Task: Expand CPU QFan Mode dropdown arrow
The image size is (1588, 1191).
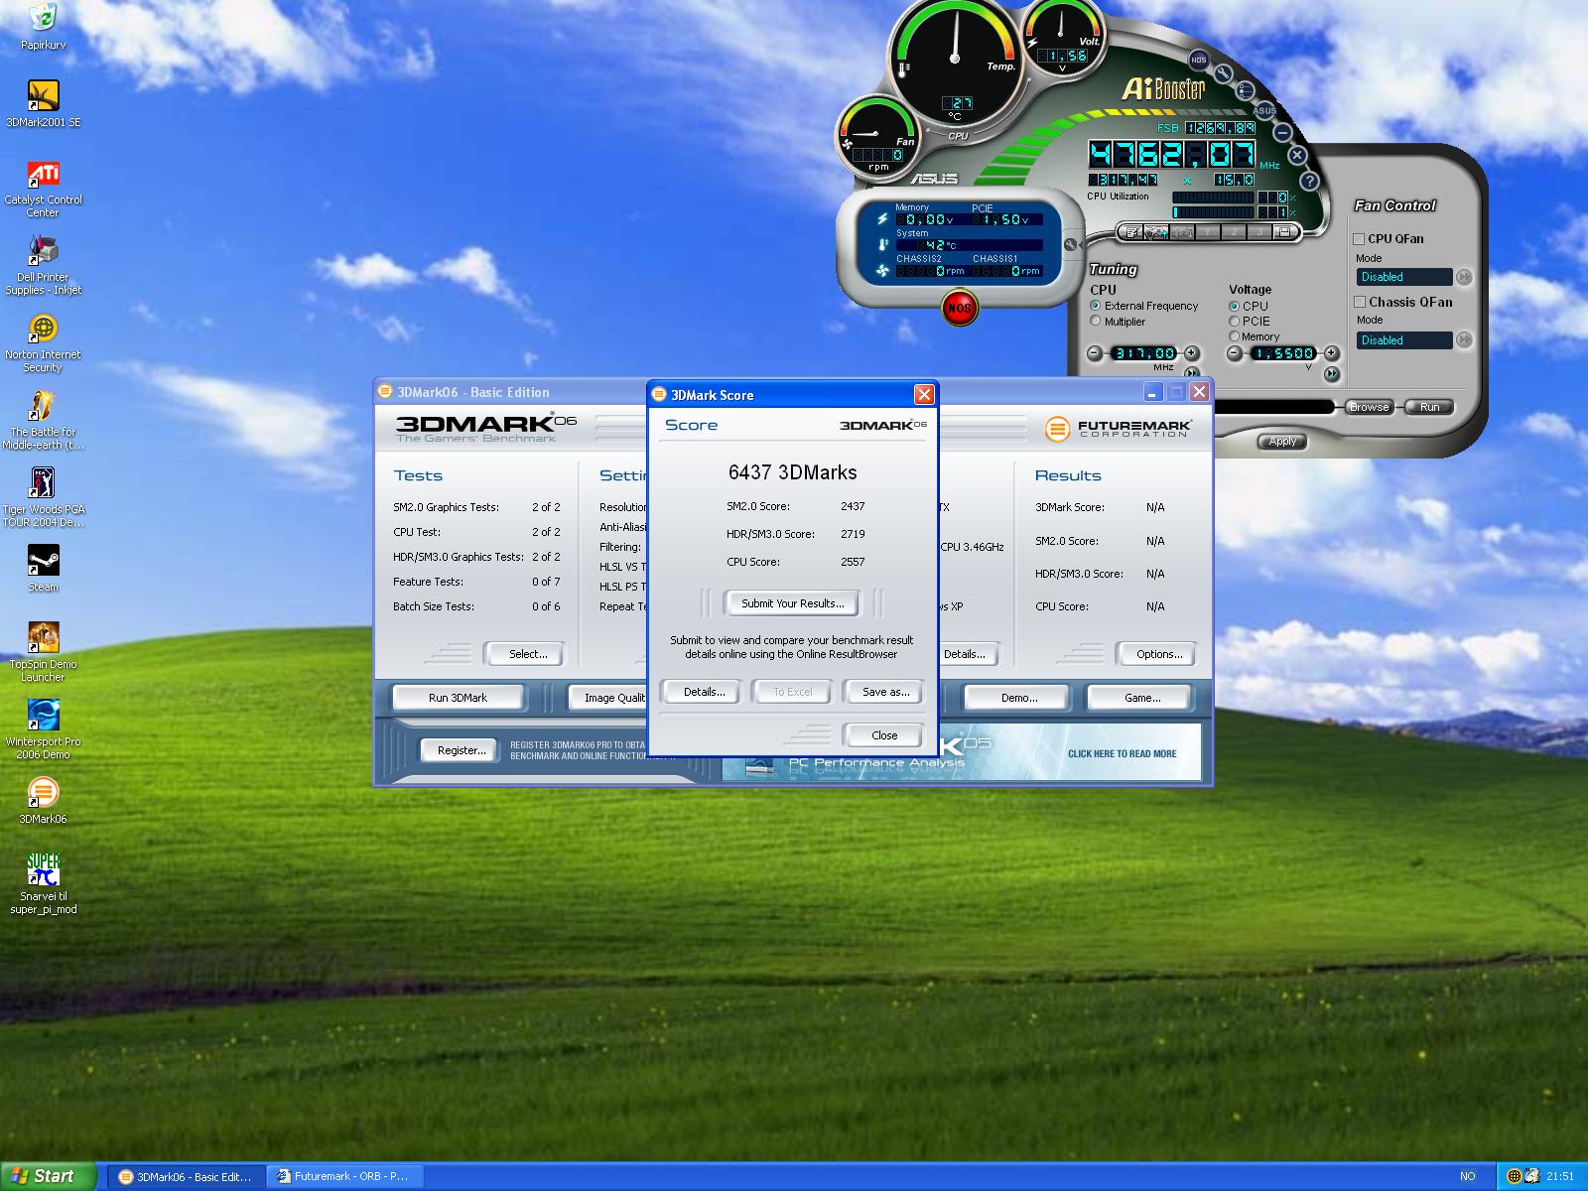Action: (x=1464, y=277)
